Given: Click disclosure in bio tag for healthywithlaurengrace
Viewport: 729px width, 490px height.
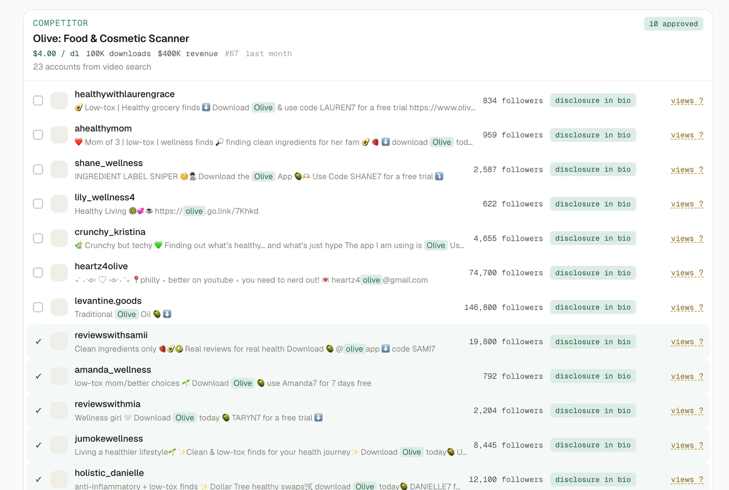Looking at the screenshot, I should pyautogui.click(x=593, y=101).
